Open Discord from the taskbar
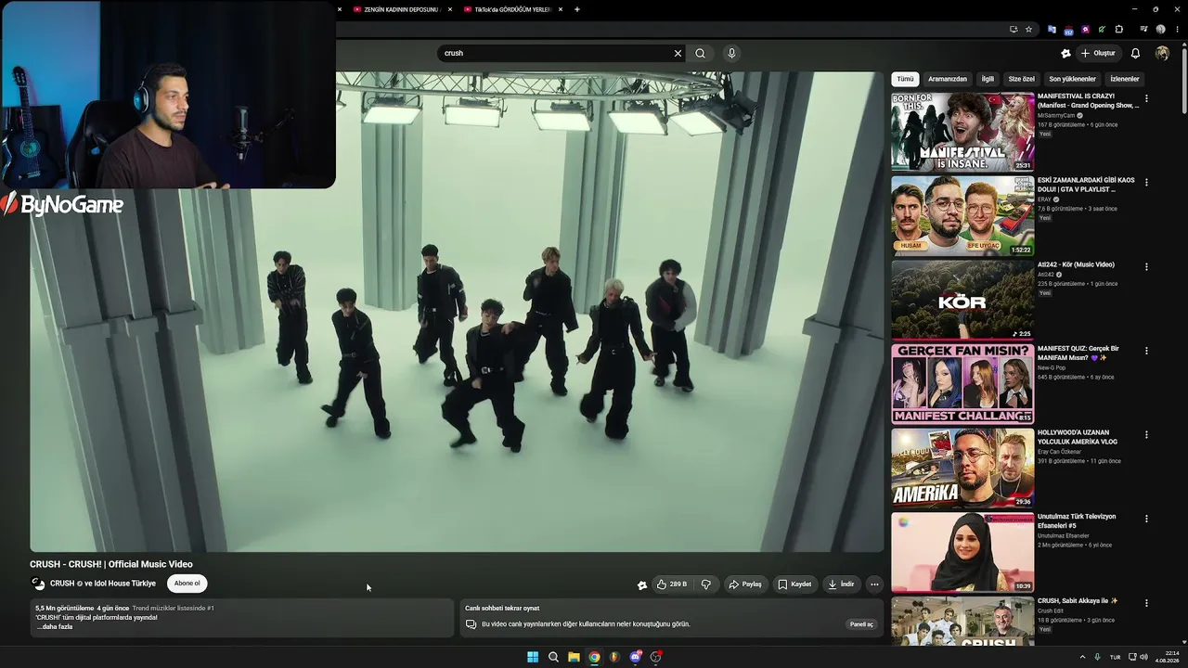Screen dimensions: 1188x668 click(x=635, y=657)
